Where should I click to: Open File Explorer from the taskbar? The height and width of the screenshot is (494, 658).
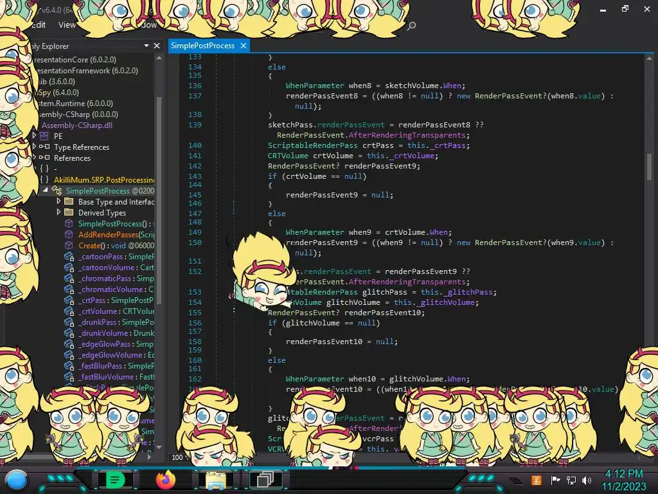pos(216,480)
